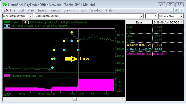Screen dimensions: 186x104
Task: Expand the Spdrs description dropdown
Action: click(x=141, y=16)
